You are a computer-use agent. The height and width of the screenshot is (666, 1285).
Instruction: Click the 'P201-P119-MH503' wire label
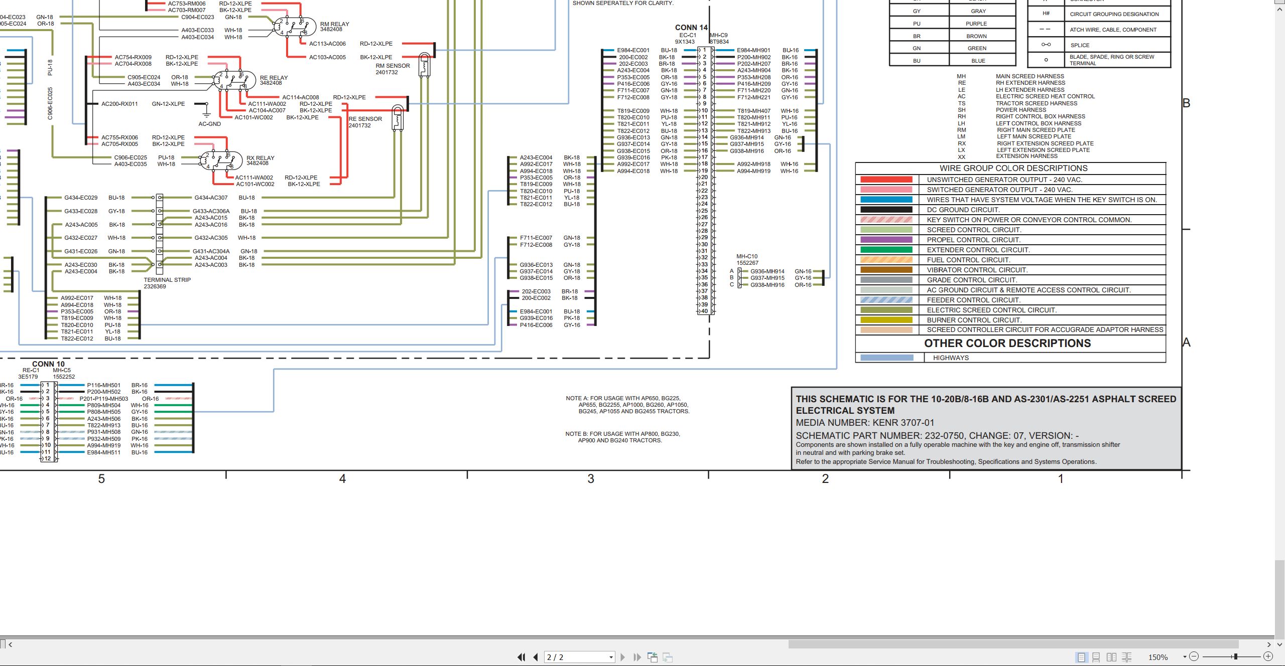(x=103, y=399)
